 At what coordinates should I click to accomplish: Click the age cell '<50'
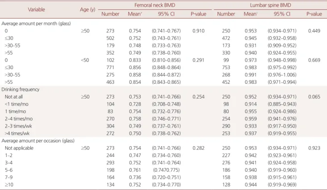coord(85,60)
